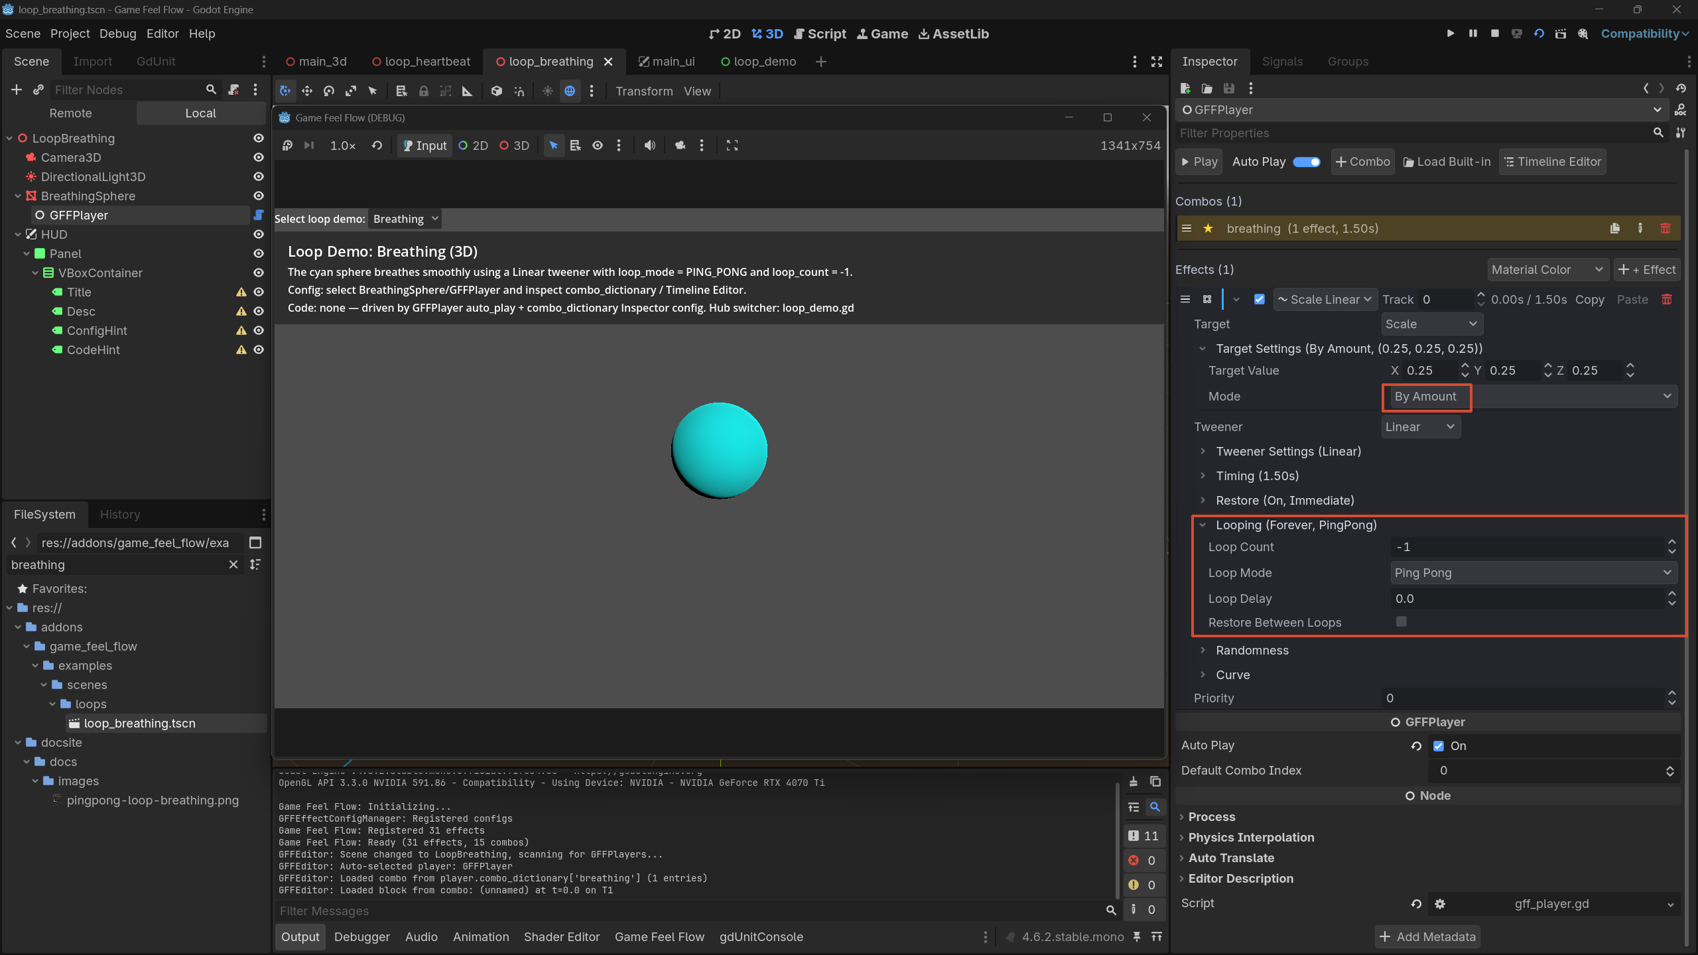Add a new node with the plus icon
Viewport: 1698px width, 955px height.
coord(17,90)
